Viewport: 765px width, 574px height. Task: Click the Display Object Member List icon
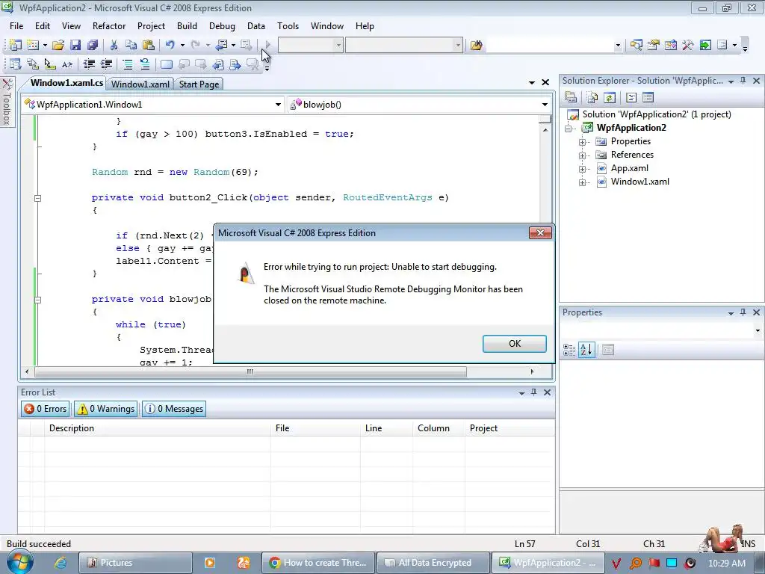(15, 64)
